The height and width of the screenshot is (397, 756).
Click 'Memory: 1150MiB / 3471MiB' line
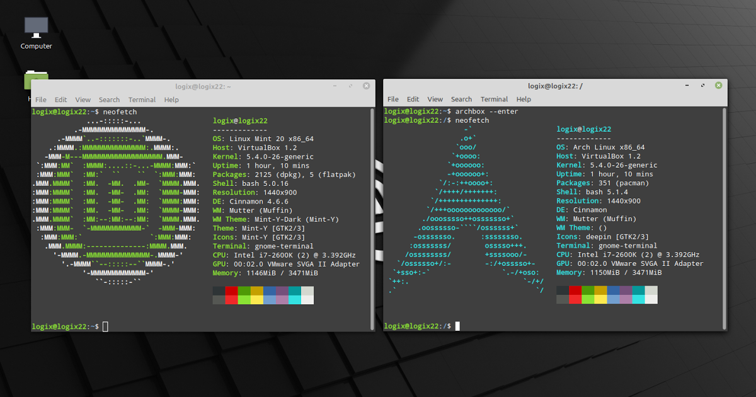[x=609, y=273]
